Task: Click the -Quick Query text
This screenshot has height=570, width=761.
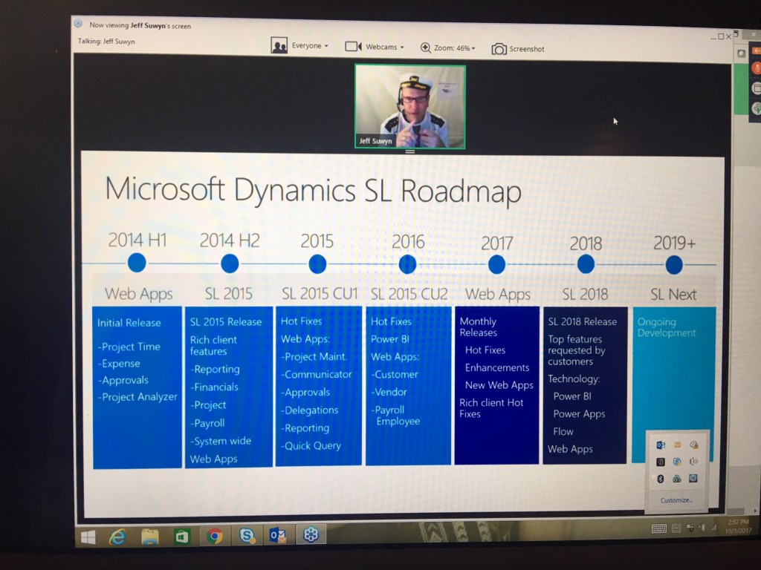Action: [311, 446]
